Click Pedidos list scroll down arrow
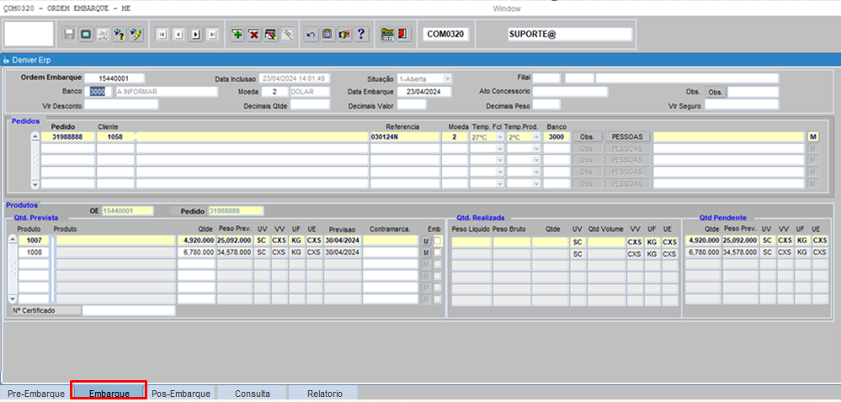Image resolution: width=841 pixels, height=402 pixels. 35,184
